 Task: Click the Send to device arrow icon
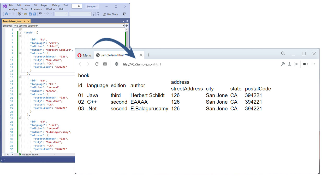click(296, 64)
